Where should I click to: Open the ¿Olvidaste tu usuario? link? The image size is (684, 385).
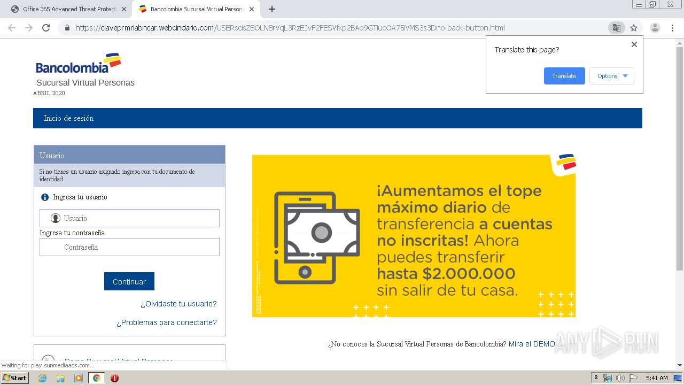coord(178,304)
